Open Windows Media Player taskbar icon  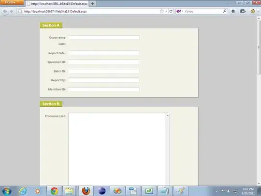[x=38, y=191]
